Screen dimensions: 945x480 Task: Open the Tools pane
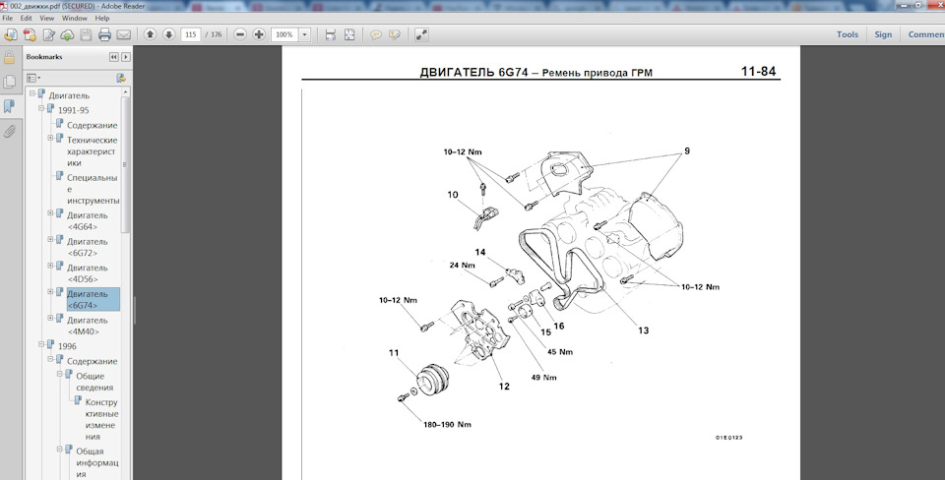(x=847, y=34)
